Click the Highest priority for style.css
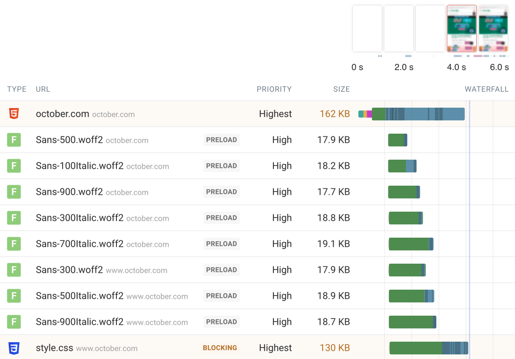Viewport: 515px width, 359px height. coord(275,348)
